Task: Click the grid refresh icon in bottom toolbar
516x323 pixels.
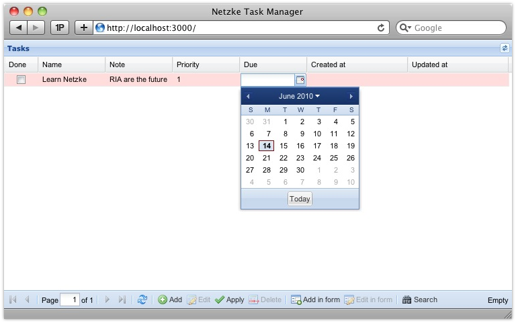Action: coord(142,299)
